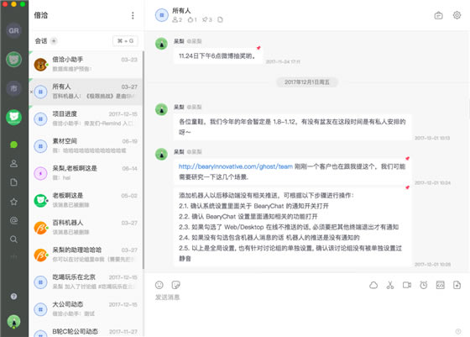Open 项目进度 channel
The height and width of the screenshot is (337, 470).
point(86,118)
